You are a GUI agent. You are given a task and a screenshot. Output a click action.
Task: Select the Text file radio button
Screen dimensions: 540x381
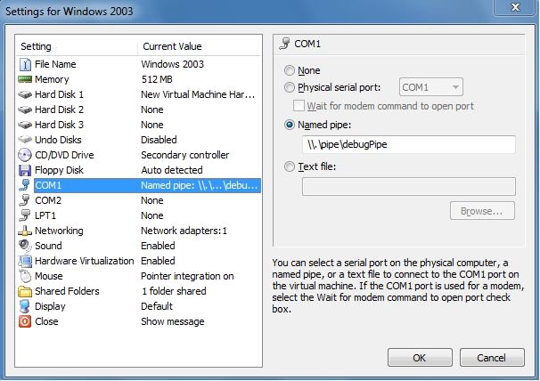[x=290, y=166]
